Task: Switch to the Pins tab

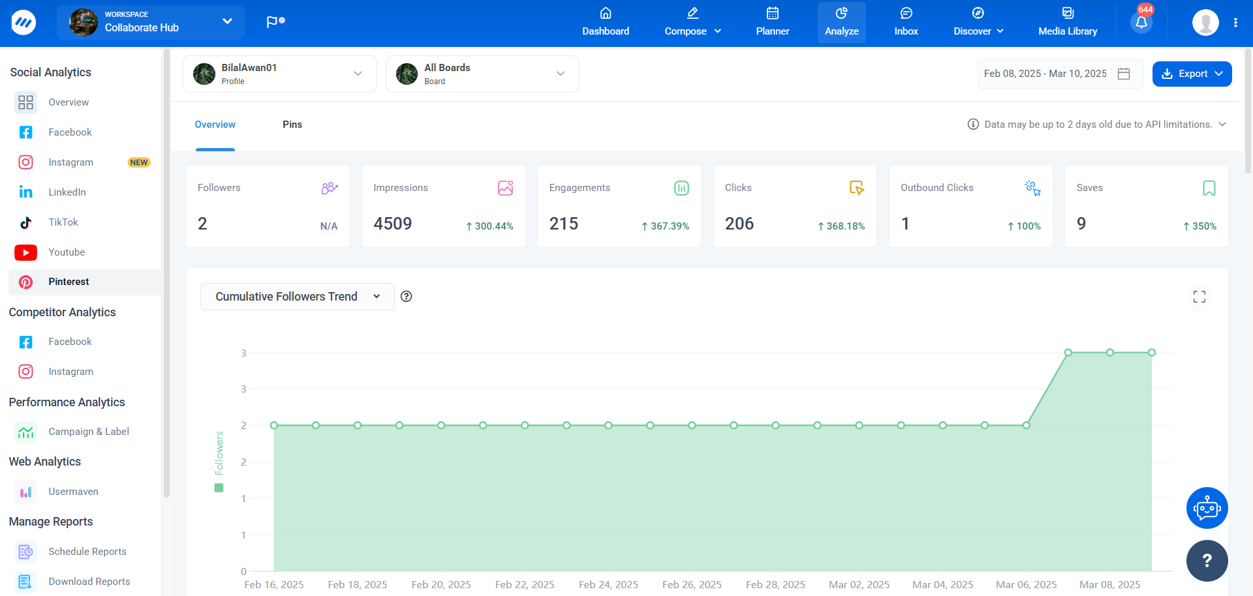Action: (292, 125)
